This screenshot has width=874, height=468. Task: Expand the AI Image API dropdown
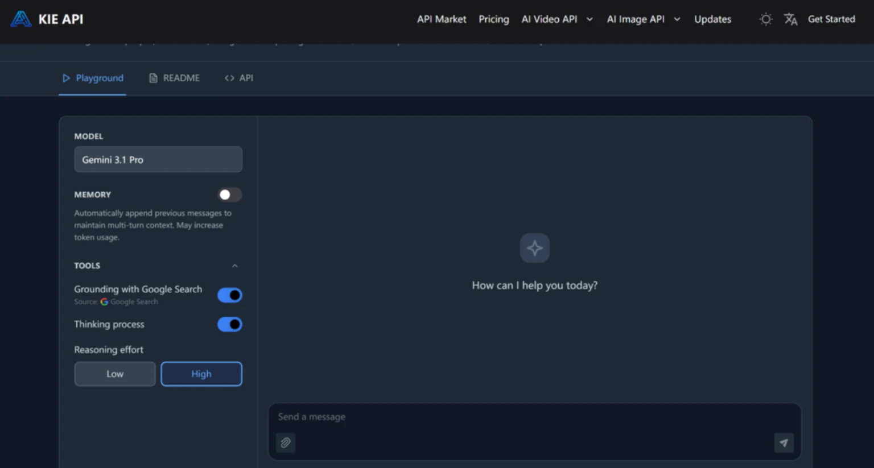point(644,19)
